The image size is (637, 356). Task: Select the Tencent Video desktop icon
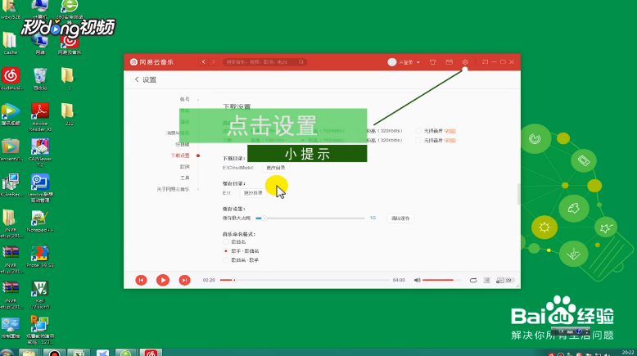tap(10, 115)
